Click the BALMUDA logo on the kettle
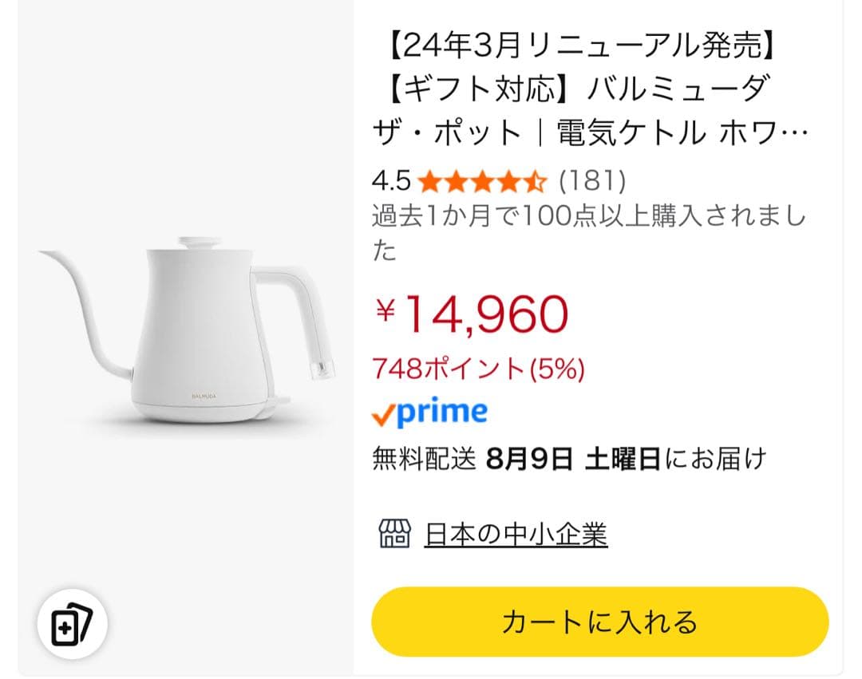 coord(205,395)
